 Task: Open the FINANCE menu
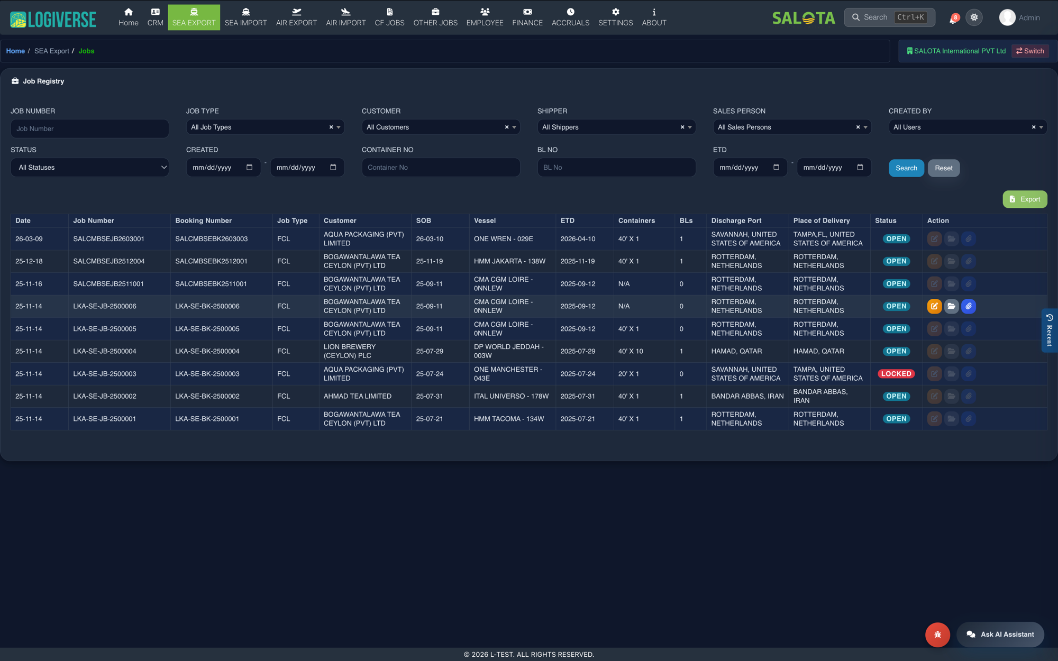(527, 17)
